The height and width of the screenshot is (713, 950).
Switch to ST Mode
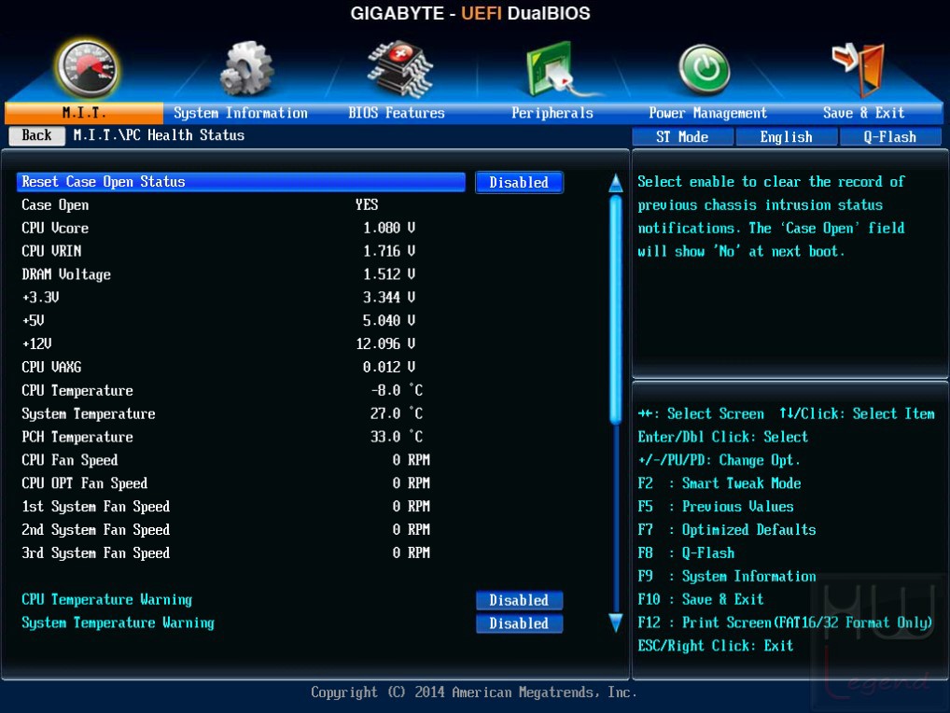(682, 137)
